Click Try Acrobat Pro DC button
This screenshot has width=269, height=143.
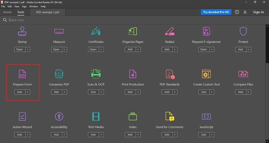pos(216,12)
